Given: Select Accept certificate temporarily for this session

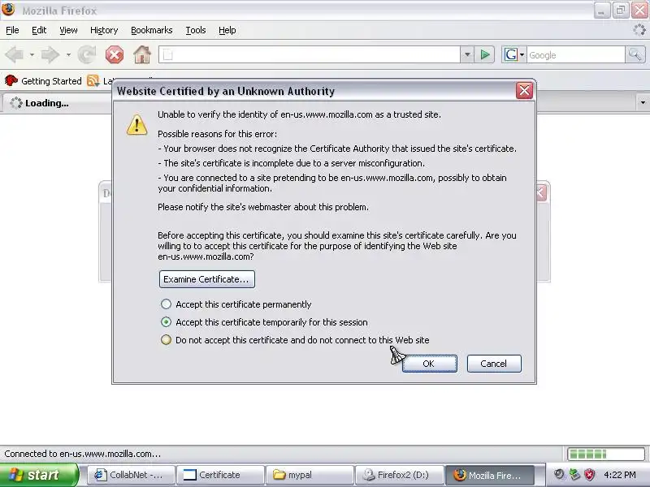Looking at the screenshot, I should click(x=166, y=322).
